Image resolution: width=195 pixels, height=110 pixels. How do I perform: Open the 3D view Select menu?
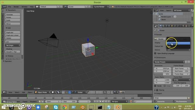point(17,92)
